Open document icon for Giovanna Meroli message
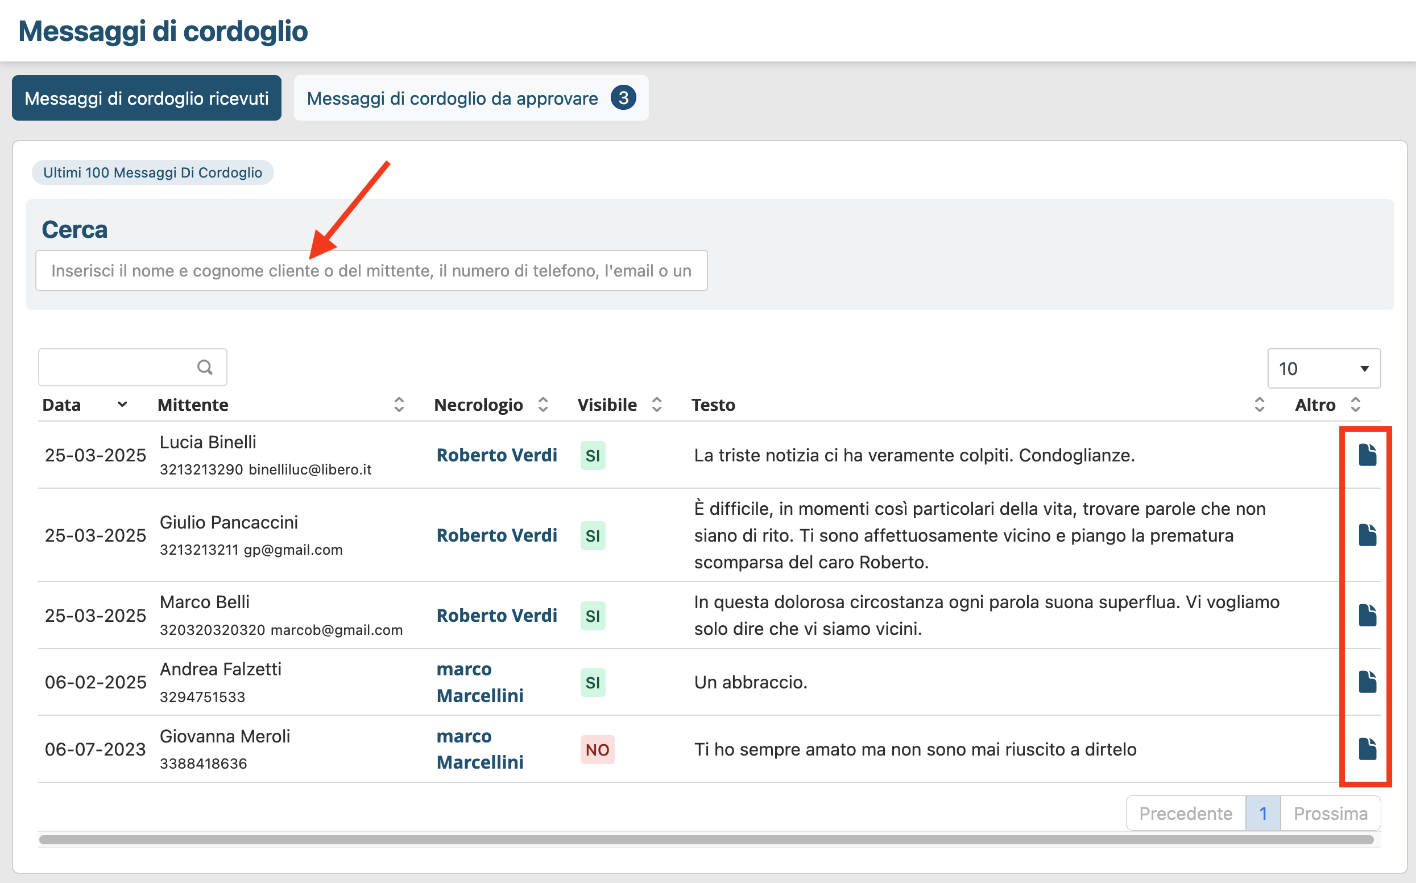The height and width of the screenshot is (883, 1416). pos(1367,749)
